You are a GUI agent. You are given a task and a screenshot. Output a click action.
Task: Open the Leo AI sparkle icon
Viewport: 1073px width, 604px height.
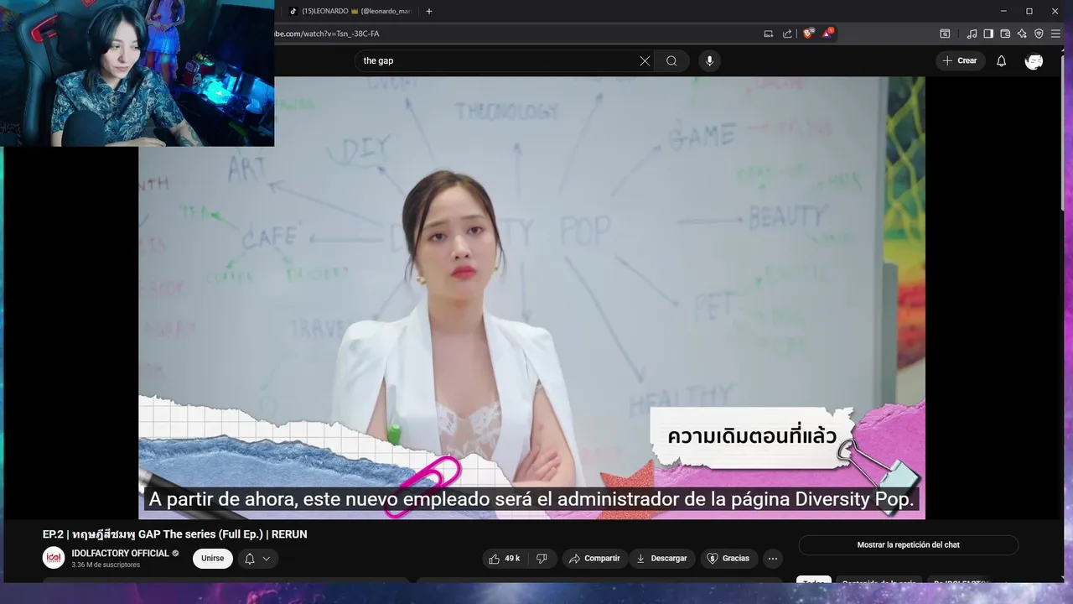pos(1022,34)
